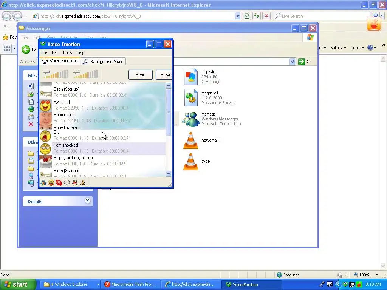Viewport: 387px width, 290px height.
Task: Click the red X delete icon in tasks panel
Action: point(31,124)
